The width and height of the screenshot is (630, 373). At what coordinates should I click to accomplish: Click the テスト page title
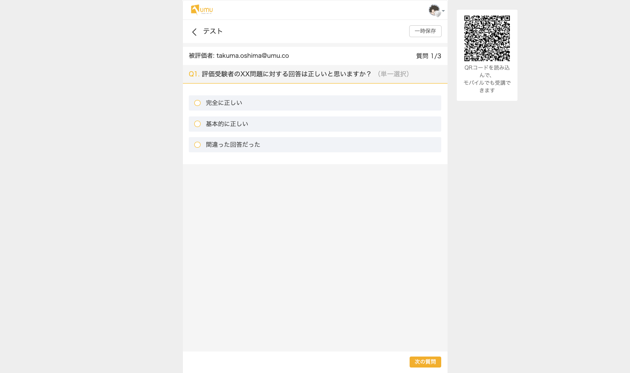(x=213, y=31)
